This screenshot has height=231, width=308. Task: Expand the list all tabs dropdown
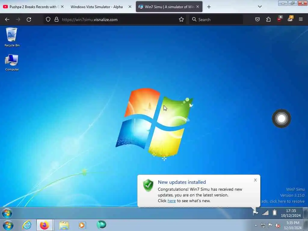click(260, 7)
